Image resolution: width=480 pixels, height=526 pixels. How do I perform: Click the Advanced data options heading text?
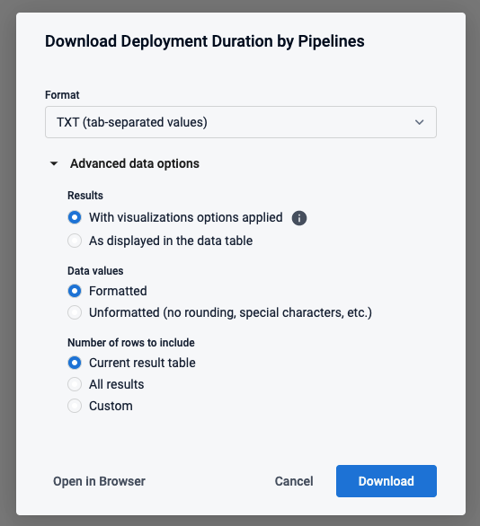[x=135, y=163]
